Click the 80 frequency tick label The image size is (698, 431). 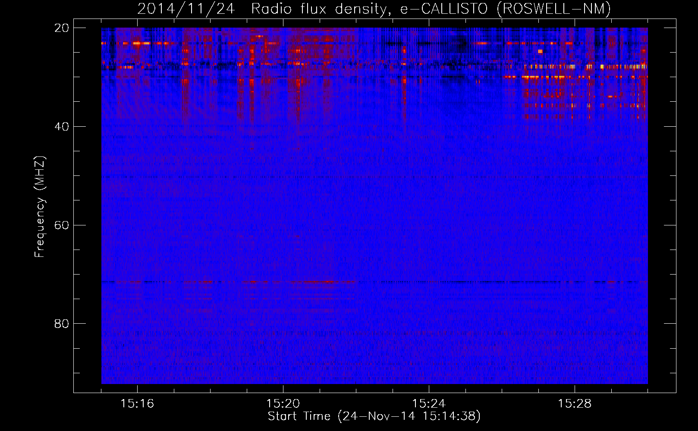[x=62, y=324]
